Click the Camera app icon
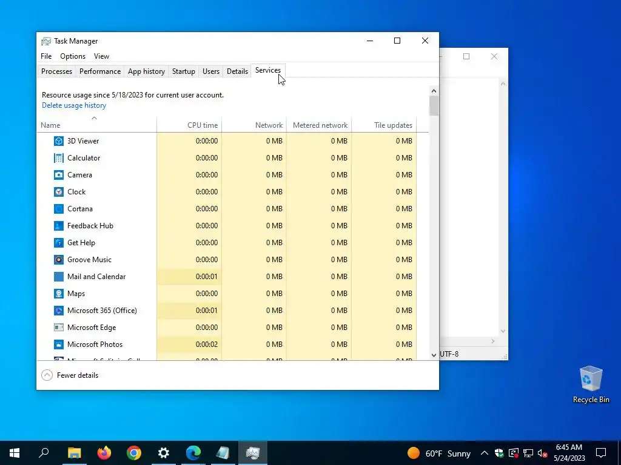621x465 pixels. pyautogui.click(x=59, y=175)
